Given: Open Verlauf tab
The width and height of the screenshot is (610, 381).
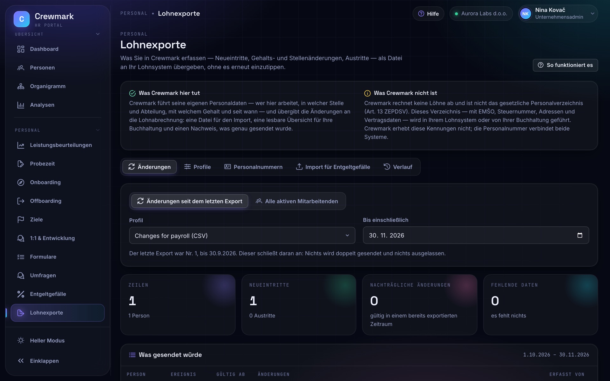Looking at the screenshot, I should (x=398, y=167).
